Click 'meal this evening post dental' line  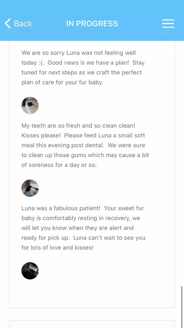pyautogui.click(x=83, y=145)
